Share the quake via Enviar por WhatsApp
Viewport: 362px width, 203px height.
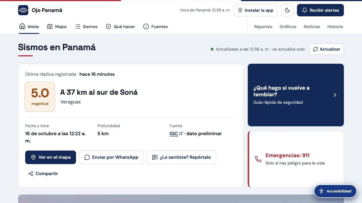[x=111, y=157]
